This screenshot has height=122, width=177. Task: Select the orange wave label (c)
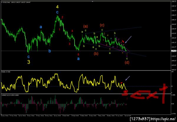click(102, 25)
